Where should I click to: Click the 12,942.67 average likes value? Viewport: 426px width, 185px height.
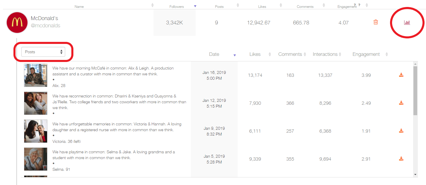coord(258,23)
